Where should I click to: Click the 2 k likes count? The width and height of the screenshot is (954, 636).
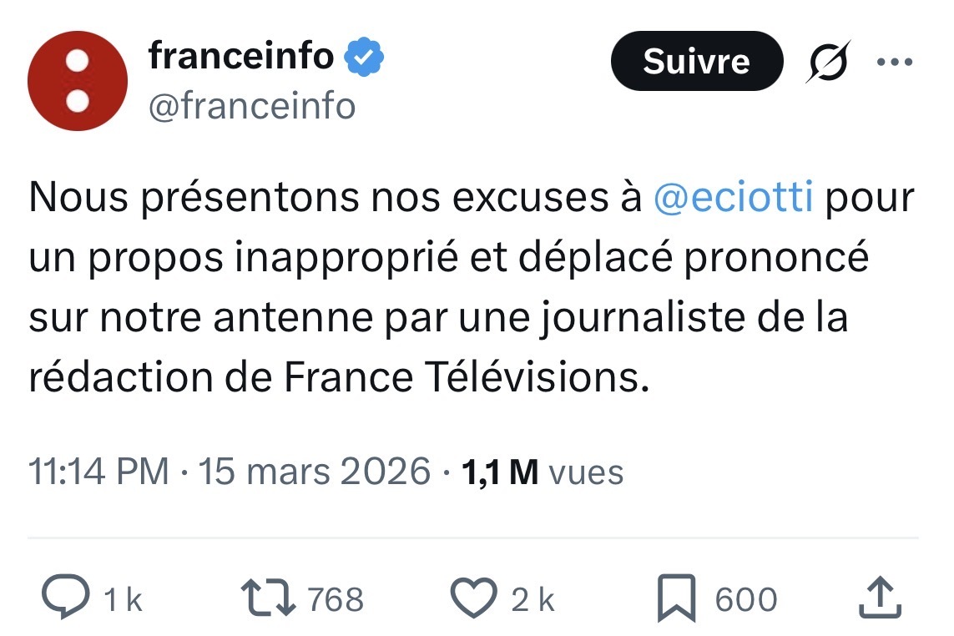[x=533, y=600]
